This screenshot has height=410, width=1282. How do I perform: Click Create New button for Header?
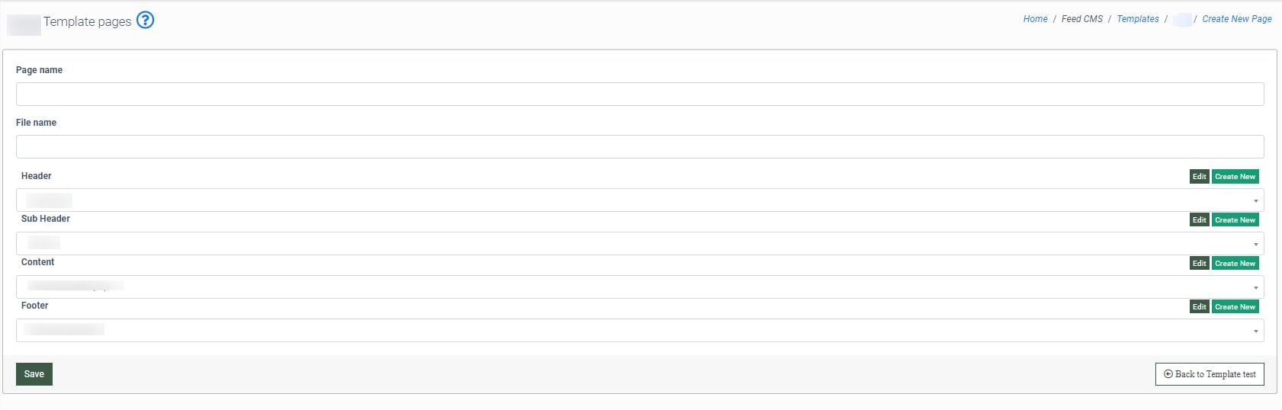1235,177
